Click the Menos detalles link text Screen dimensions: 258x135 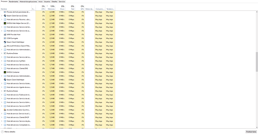coord(10,132)
